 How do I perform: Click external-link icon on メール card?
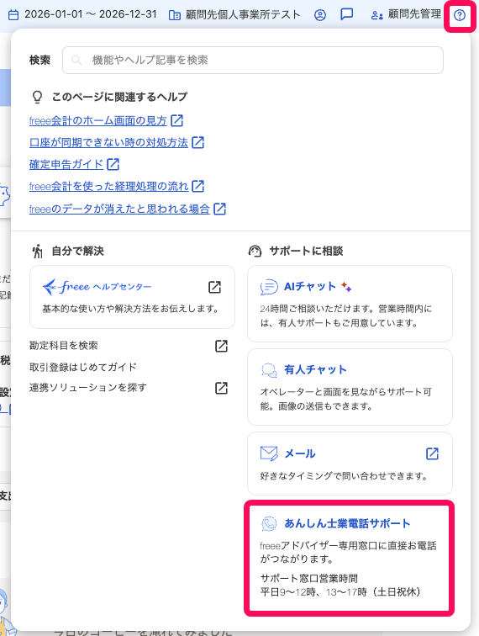433,453
